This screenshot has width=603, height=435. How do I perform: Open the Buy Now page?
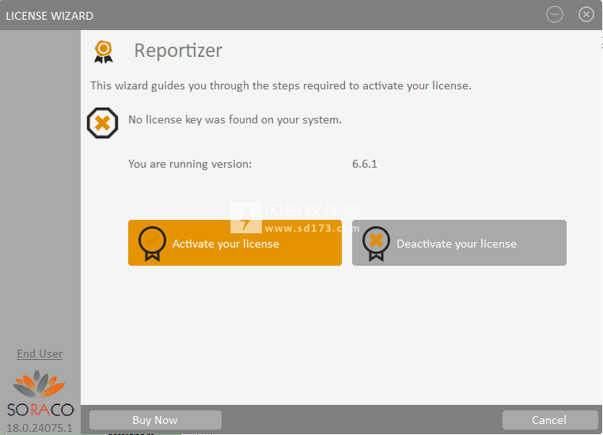pos(155,420)
